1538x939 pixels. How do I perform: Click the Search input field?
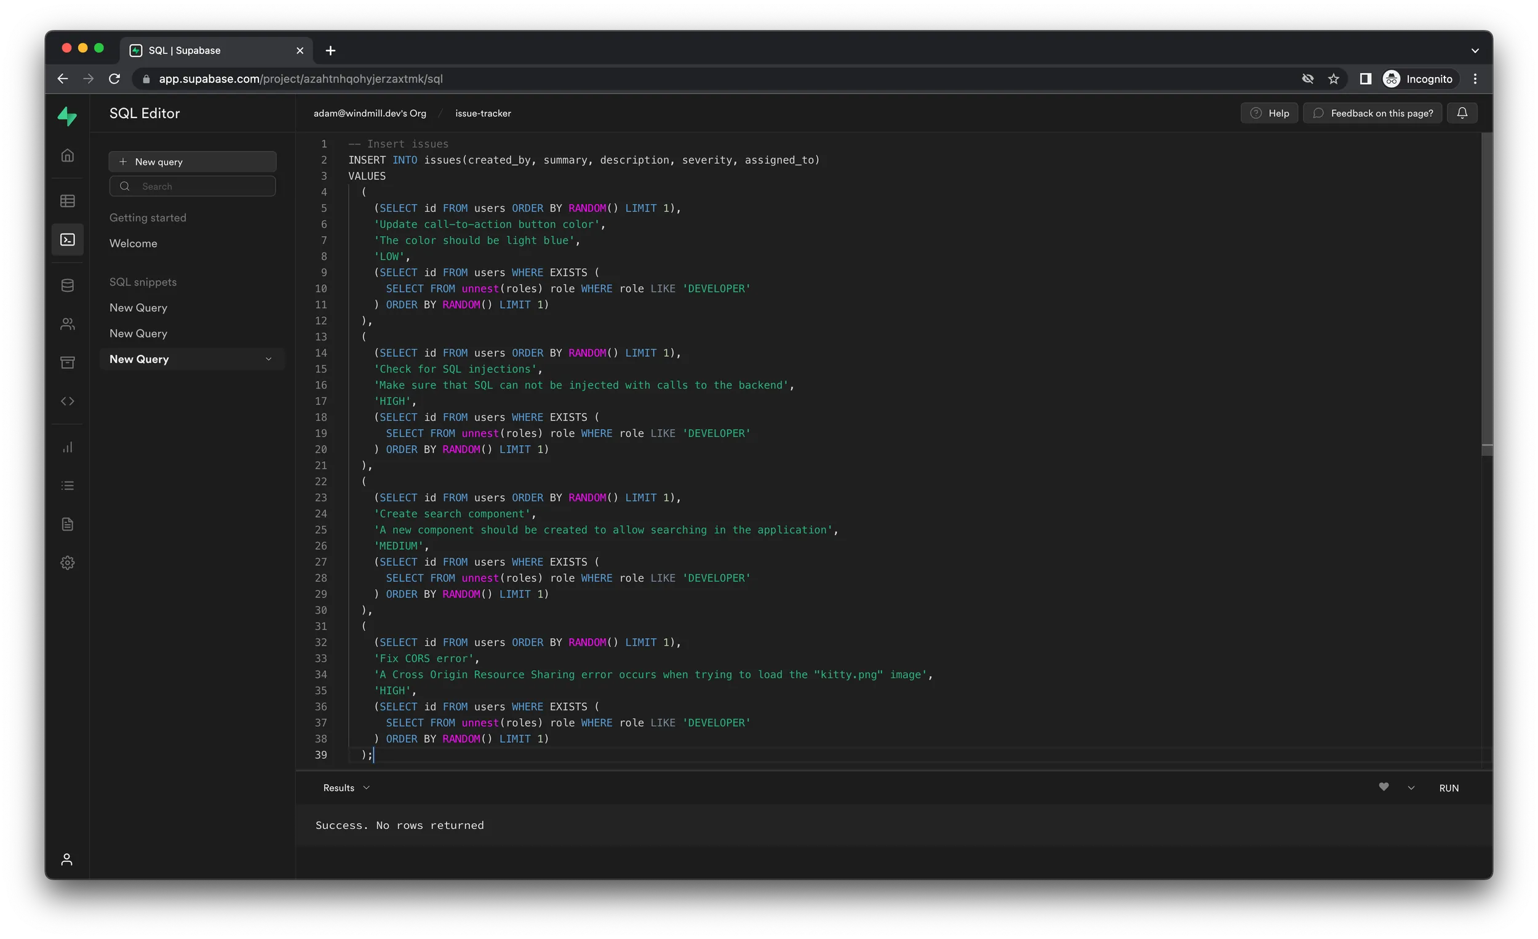point(192,186)
